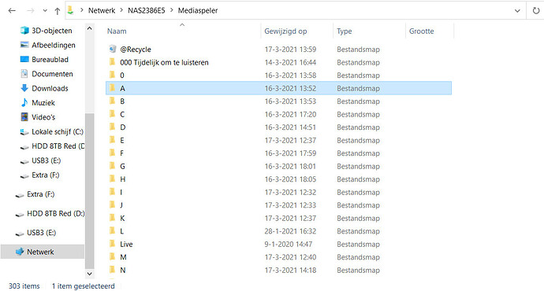This screenshot has height=291, width=544.
Task: Click the 3D-objecten cube icon
Action: coord(24,31)
